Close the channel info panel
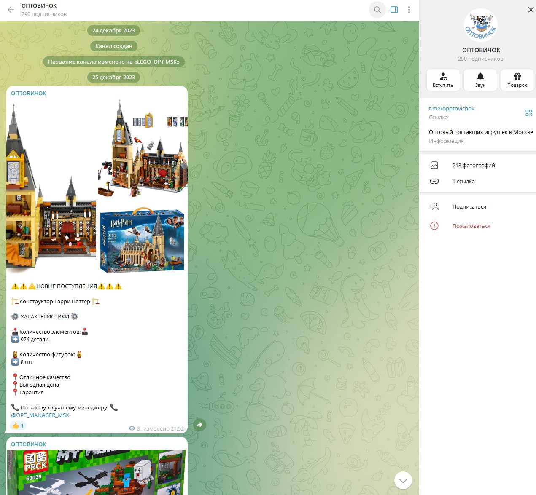536x495 pixels. pyautogui.click(x=531, y=10)
